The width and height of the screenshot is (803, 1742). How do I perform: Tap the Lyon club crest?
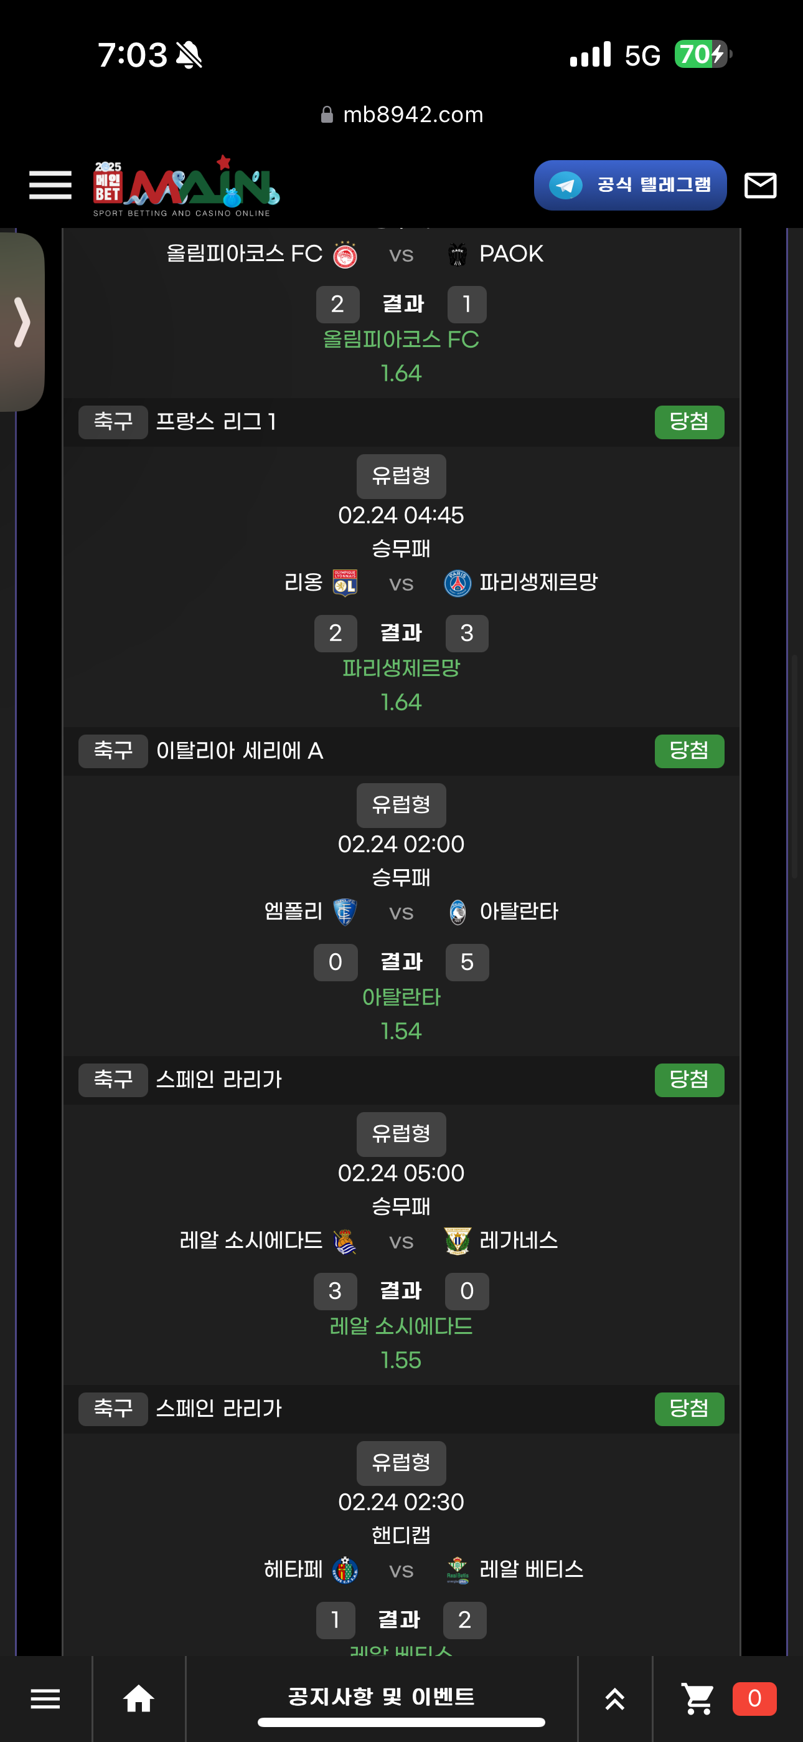tap(345, 583)
